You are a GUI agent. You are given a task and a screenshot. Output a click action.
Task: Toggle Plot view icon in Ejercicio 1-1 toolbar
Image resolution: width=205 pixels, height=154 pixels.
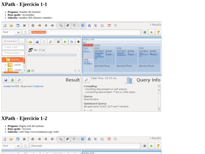tap(102, 25)
